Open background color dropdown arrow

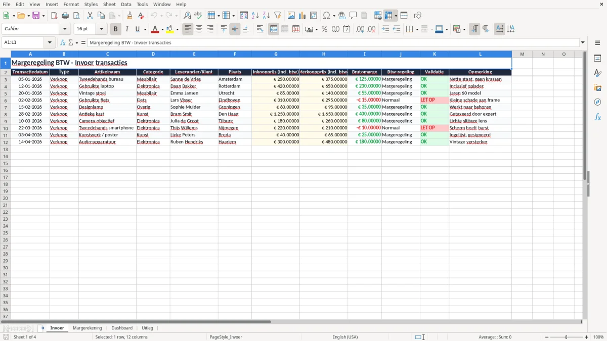click(x=178, y=29)
